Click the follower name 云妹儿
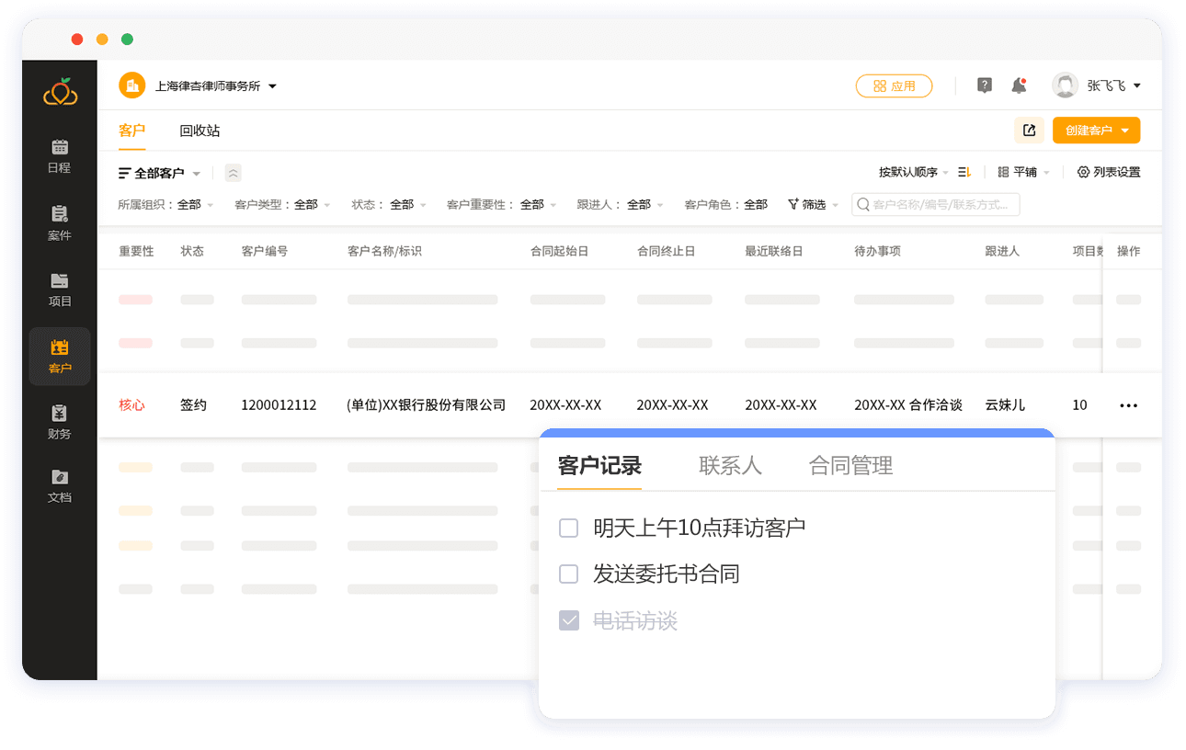 point(1005,405)
